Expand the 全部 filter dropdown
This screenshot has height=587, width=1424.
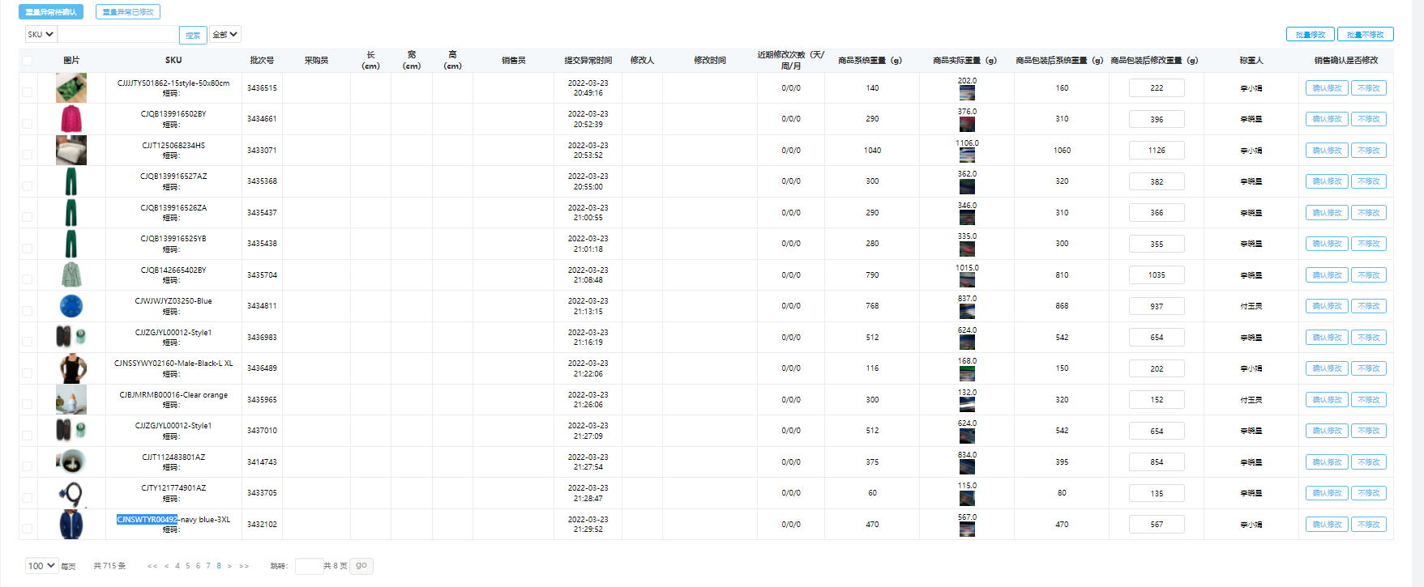[225, 34]
